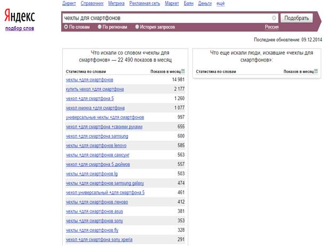Screen dimensions: 330x246
Task: Open query чехлы +для смартфонов lg
Action: click(92, 174)
